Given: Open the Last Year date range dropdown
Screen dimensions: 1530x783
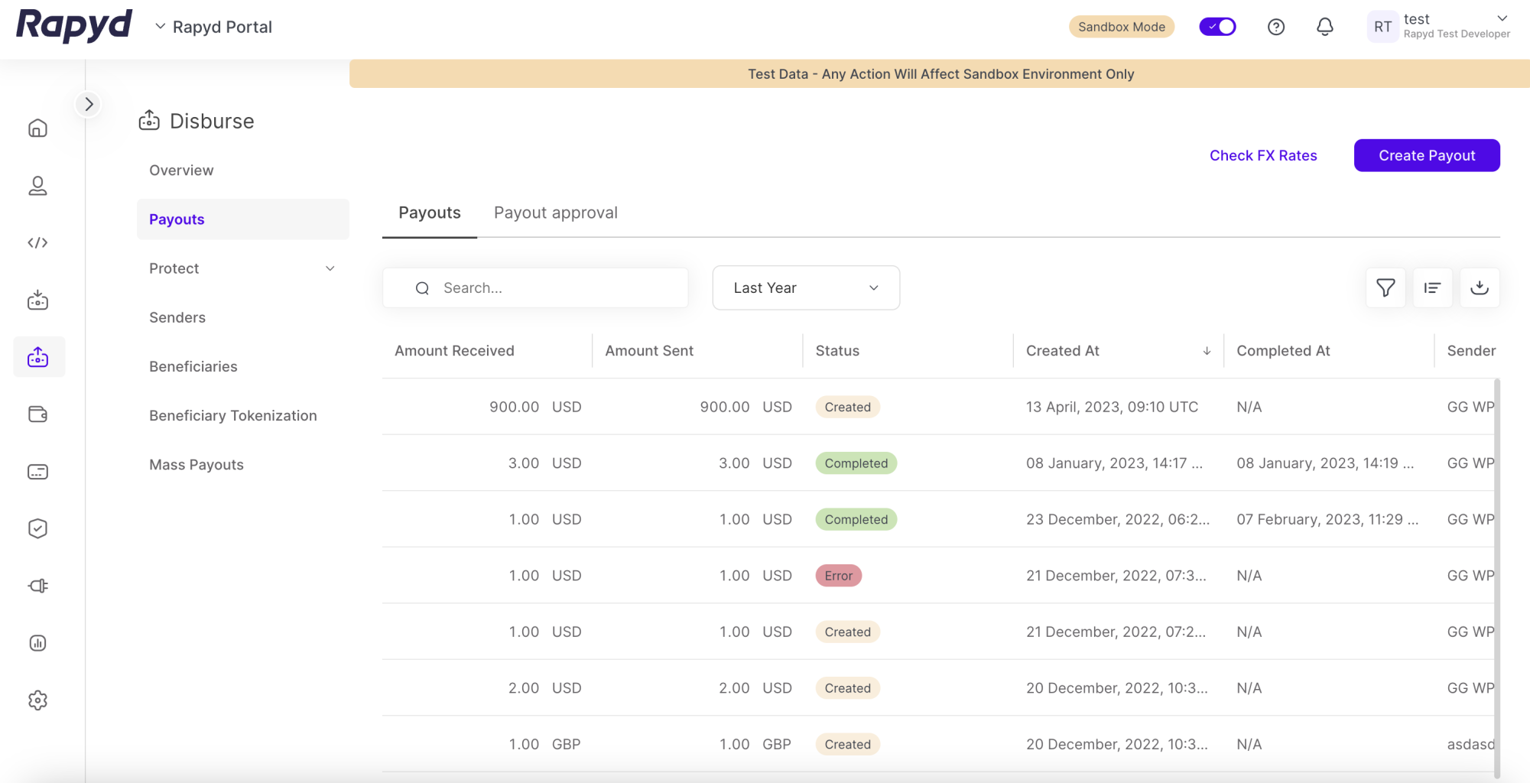Looking at the screenshot, I should [x=805, y=288].
